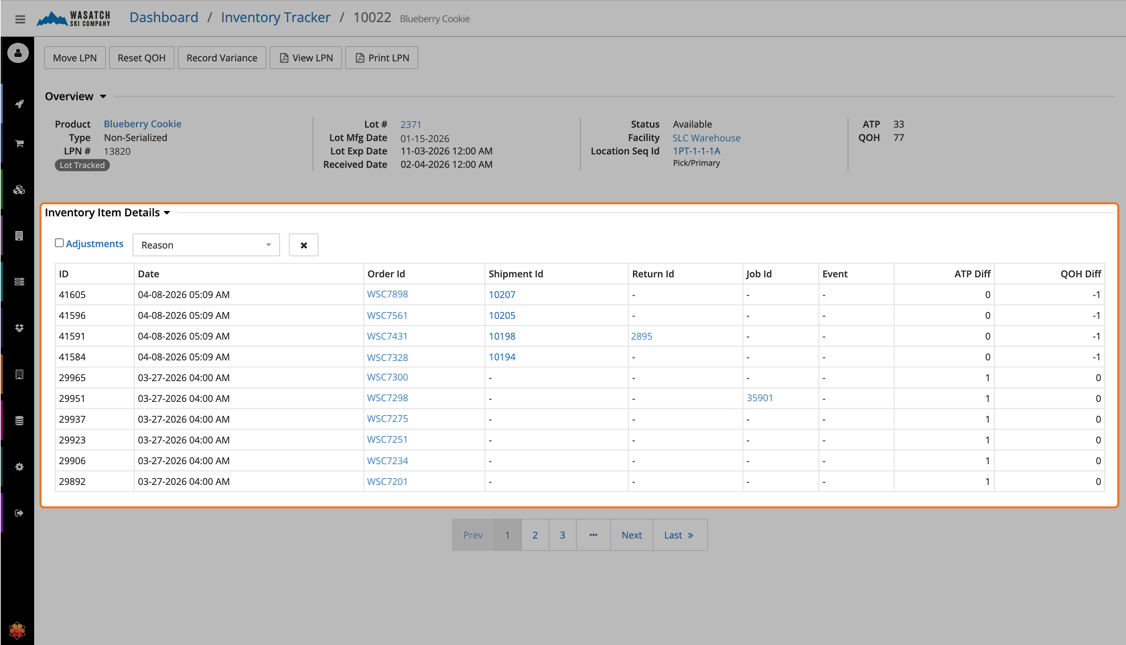Open shipment 10198
Screen dimensions: 1126x645
502,336
